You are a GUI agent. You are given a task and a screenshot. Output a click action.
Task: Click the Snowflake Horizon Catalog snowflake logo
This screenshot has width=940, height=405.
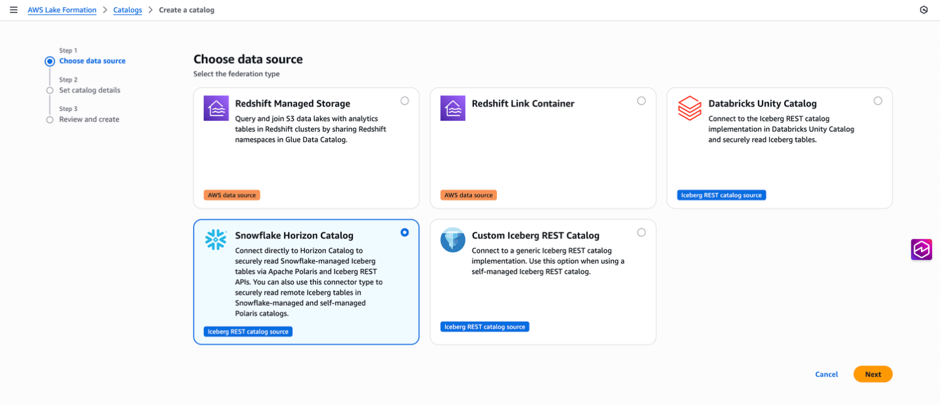coord(216,240)
